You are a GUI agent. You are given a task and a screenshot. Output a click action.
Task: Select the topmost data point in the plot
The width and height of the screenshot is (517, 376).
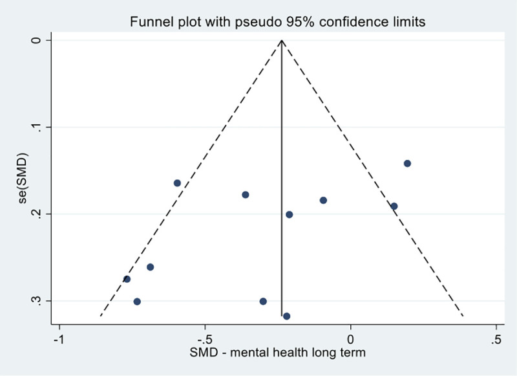click(x=407, y=163)
